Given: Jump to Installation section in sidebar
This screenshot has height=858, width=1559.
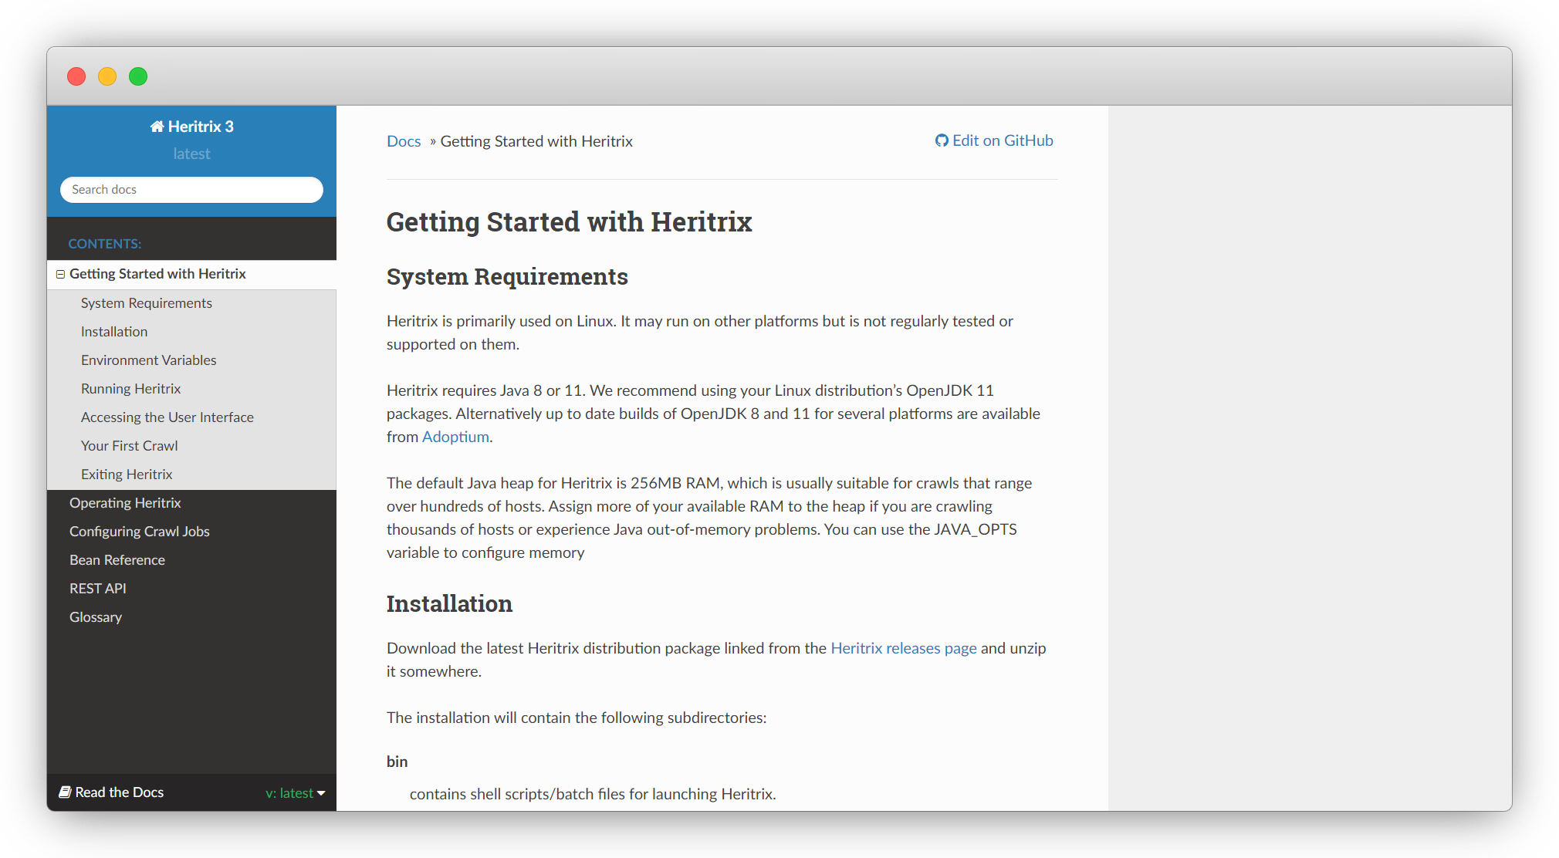Looking at the screenshot, I should [x=114, y=332].
